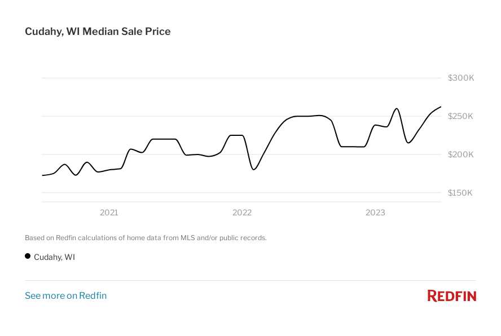
Task: Click the Cudahy, WI Median Sale Price title
Action: click(98, 32)
